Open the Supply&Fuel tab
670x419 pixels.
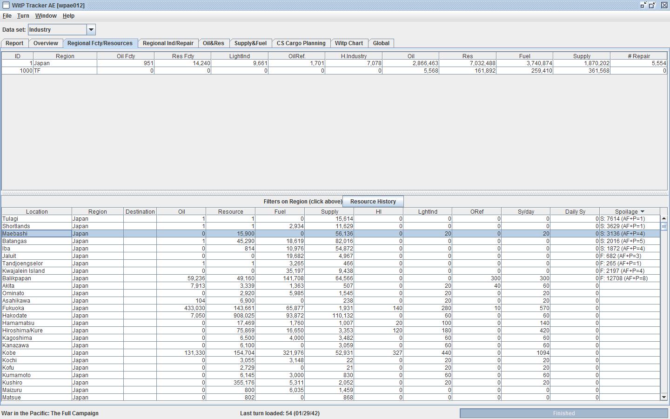(250, 43)
